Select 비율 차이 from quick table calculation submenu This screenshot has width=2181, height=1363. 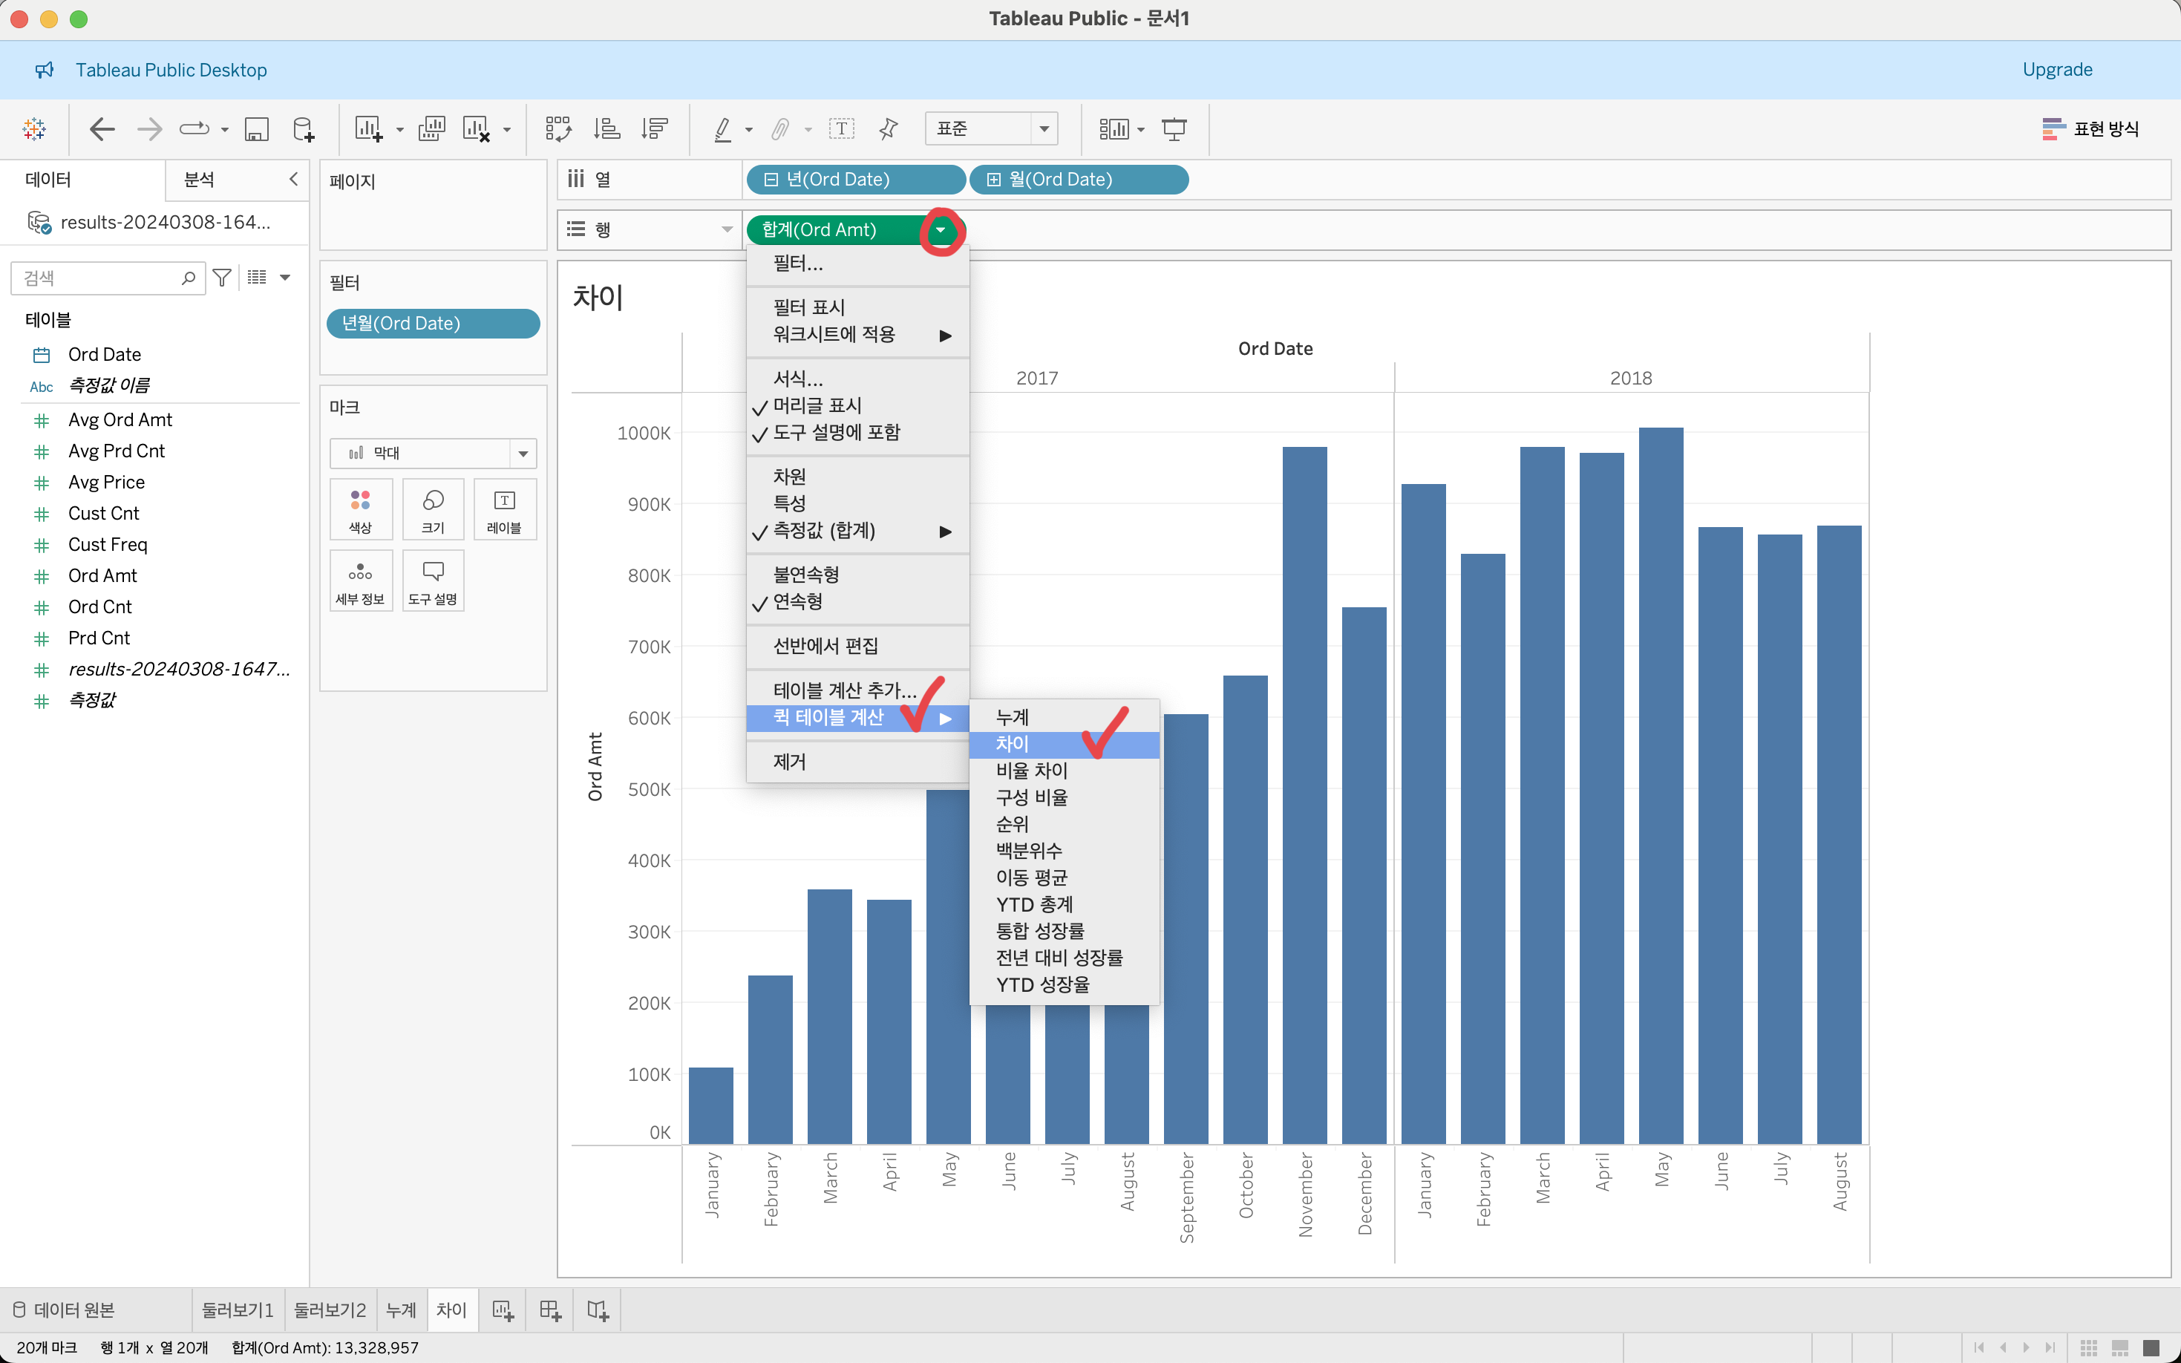(1031, 771)
